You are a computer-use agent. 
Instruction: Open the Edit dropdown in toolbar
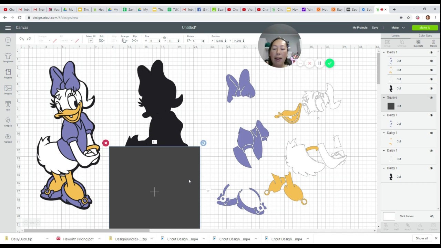pos(101,41)
